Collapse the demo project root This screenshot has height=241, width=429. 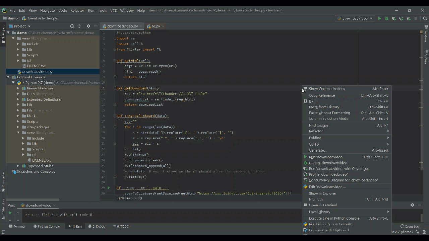(x=9, y=33)
